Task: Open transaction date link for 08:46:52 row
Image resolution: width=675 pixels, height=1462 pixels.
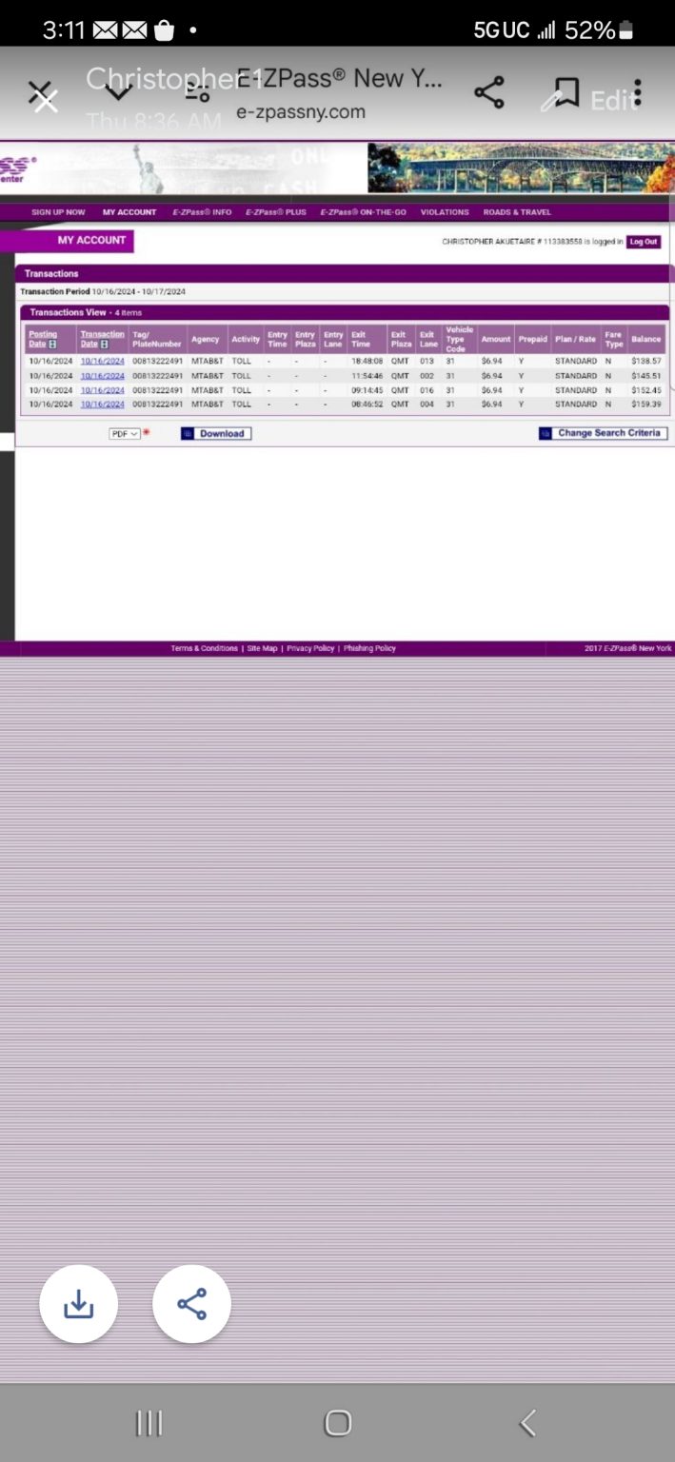Action: point(102,405)
